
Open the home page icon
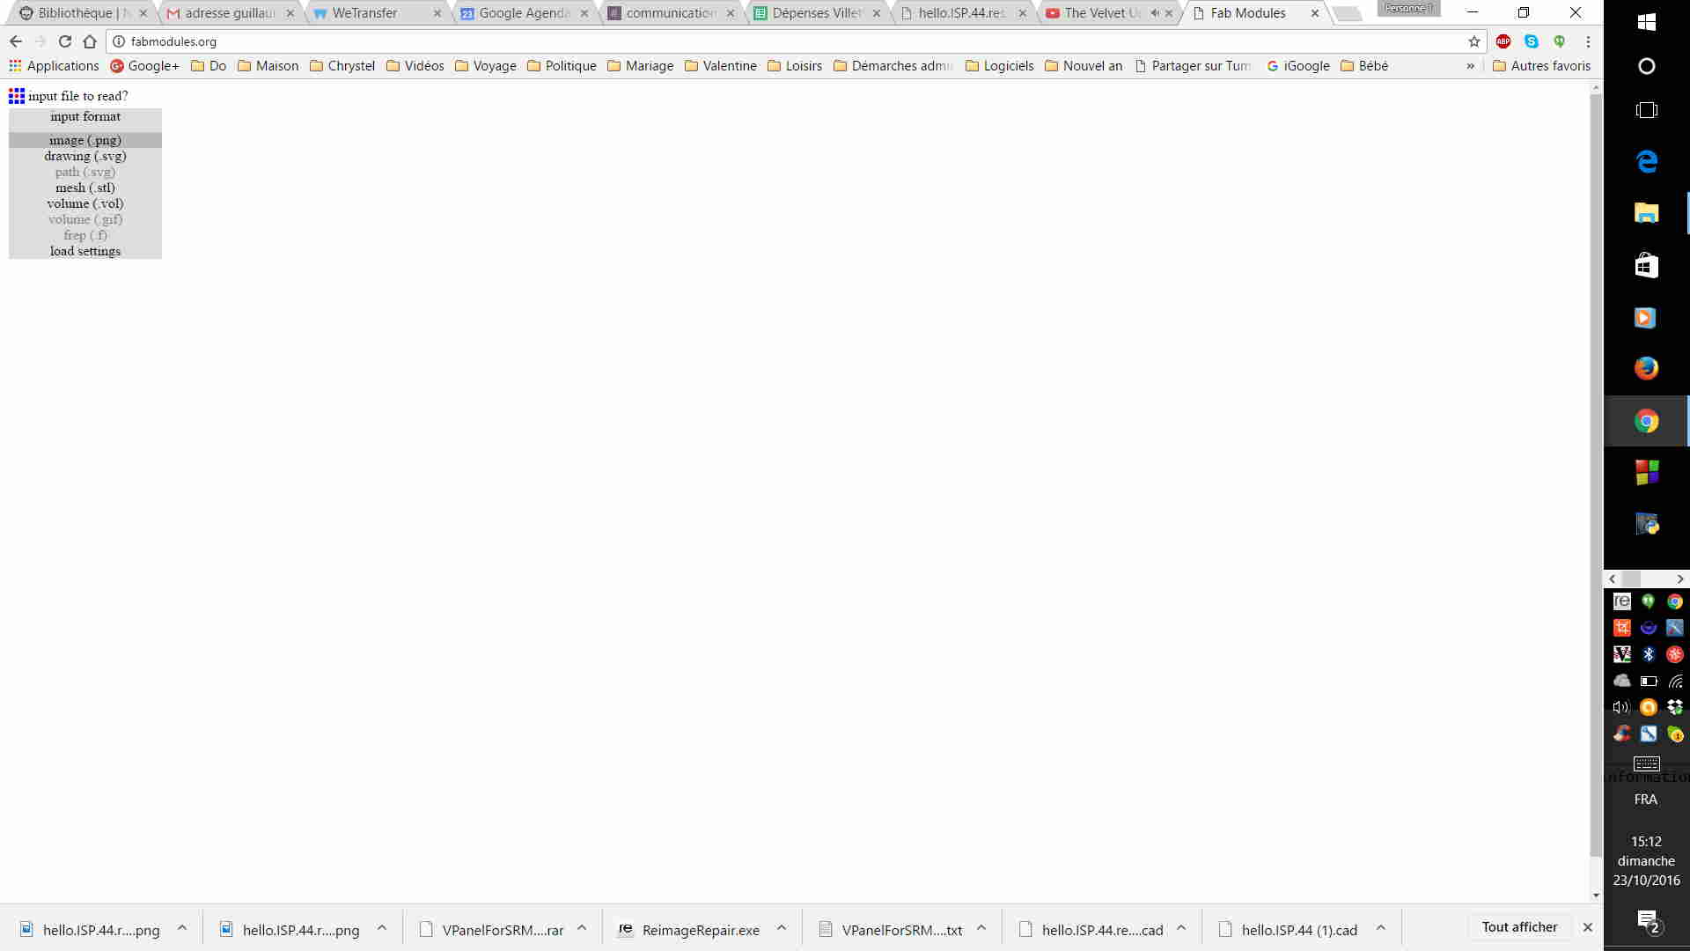[90, 41]
